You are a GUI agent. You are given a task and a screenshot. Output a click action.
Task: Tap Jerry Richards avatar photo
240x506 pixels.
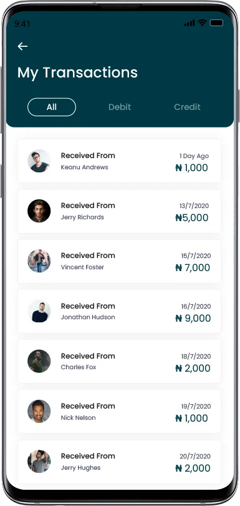39,211
